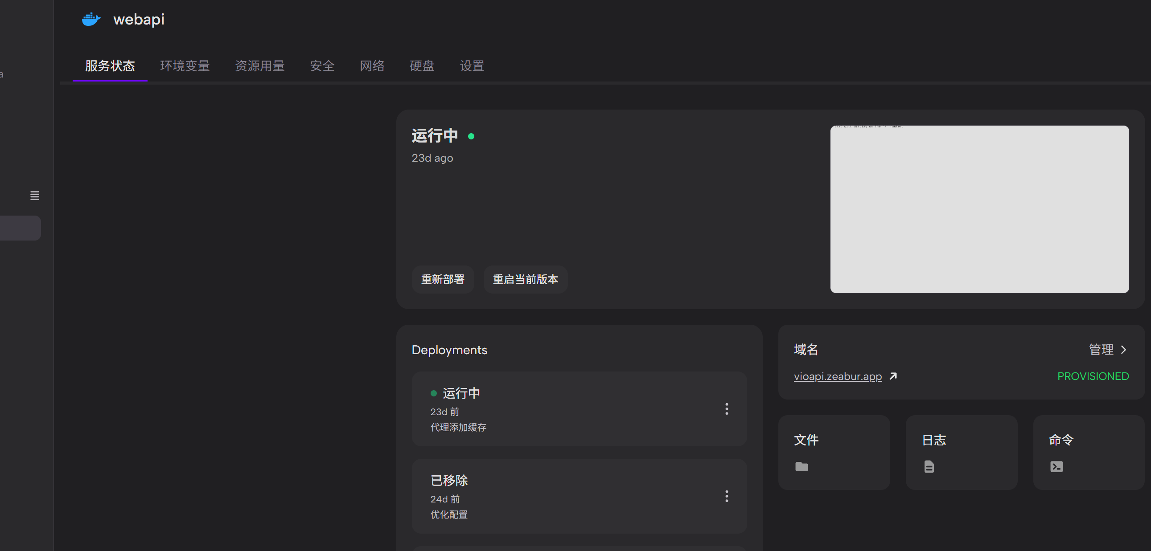Click external link arrow beside vioapi.zeabur.app

pos(893,376)
